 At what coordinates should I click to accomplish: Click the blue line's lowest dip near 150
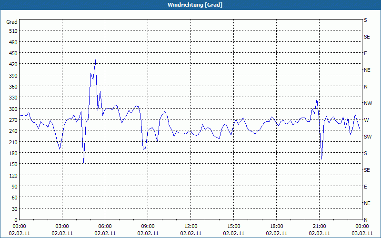(x=83, y=163)
